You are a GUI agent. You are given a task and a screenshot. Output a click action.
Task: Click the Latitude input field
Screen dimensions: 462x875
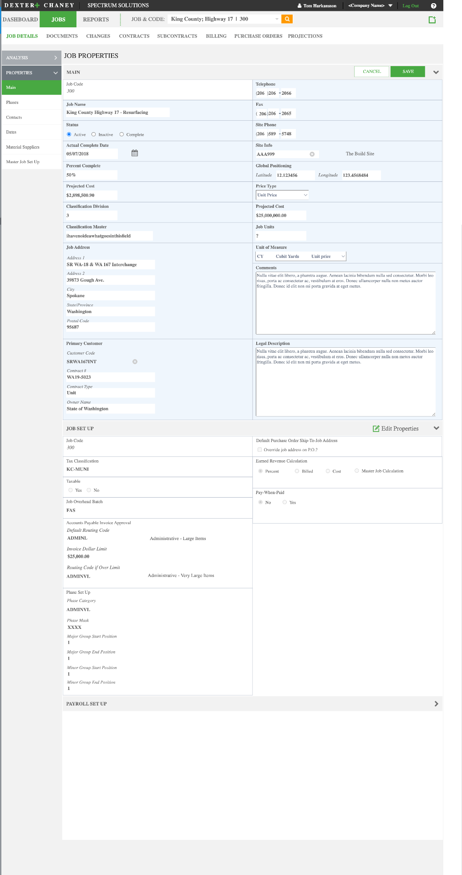(295, 175)
